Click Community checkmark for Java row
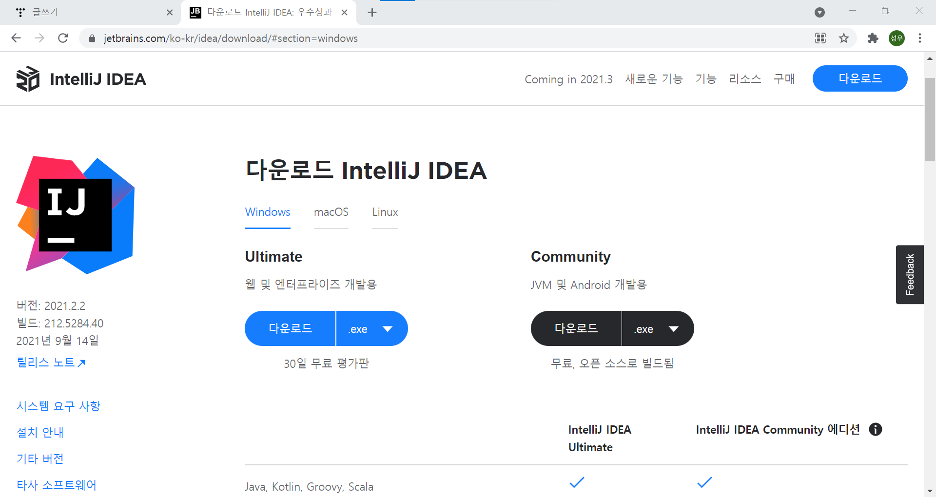The image size is (936, 497). point(704,482)
